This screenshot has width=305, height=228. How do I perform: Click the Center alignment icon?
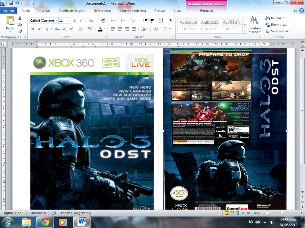120,29
